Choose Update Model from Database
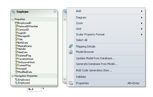 (x=110, y=58)
